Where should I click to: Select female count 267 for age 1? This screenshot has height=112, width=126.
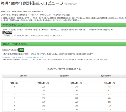(x=77, y=91)
